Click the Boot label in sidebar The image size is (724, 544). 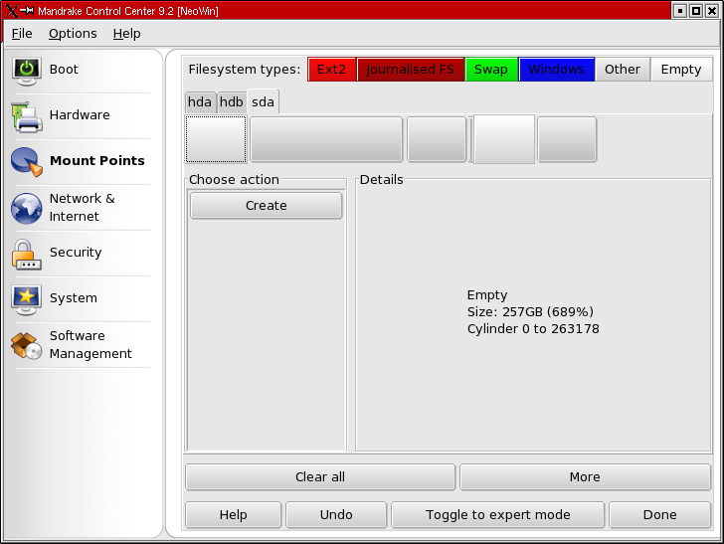click(64, 70)
